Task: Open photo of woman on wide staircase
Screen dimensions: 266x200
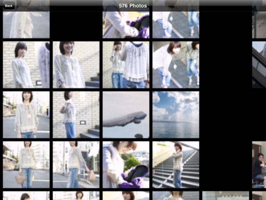Action: point(176,165)
